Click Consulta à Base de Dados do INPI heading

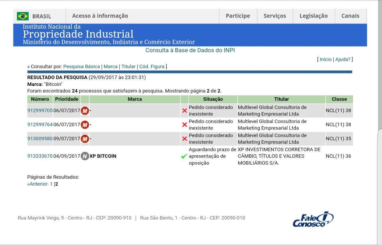point(190,50)
